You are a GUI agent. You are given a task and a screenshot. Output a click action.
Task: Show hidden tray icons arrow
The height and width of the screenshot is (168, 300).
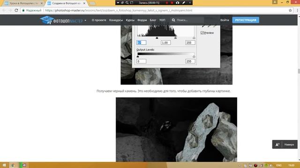tap(240, 165)
